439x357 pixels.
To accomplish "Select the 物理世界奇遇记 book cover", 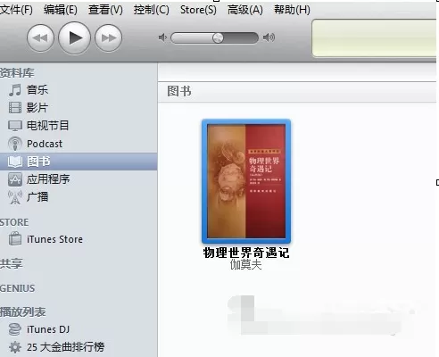I will coord(246,181).
